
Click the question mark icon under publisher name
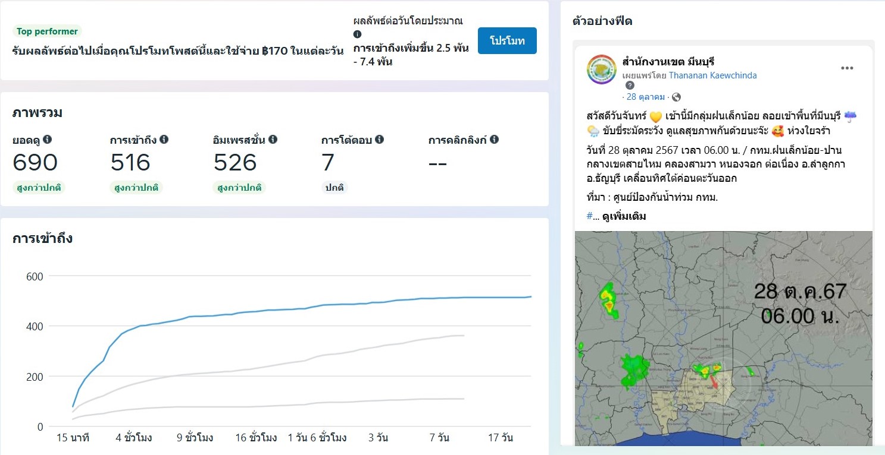click(x=630, y=86)
